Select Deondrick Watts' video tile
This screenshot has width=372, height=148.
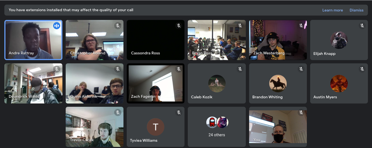[x=33, y=83]
